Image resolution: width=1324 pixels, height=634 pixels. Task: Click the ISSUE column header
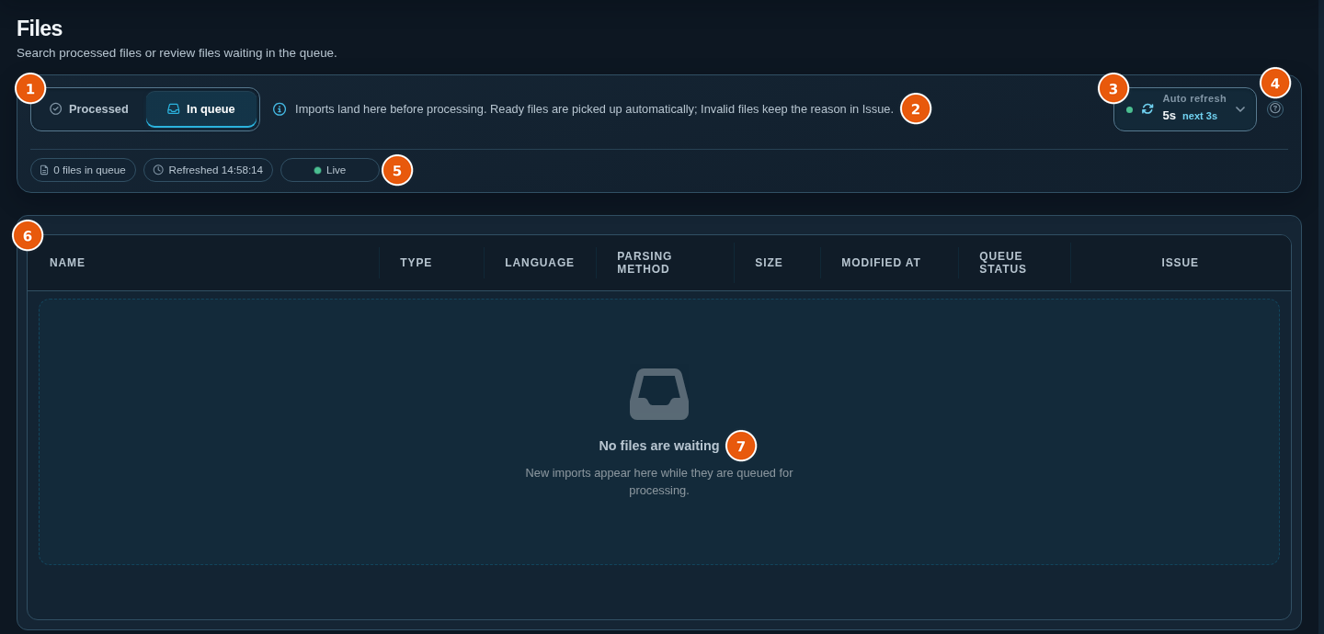[x=1180, y=263]
